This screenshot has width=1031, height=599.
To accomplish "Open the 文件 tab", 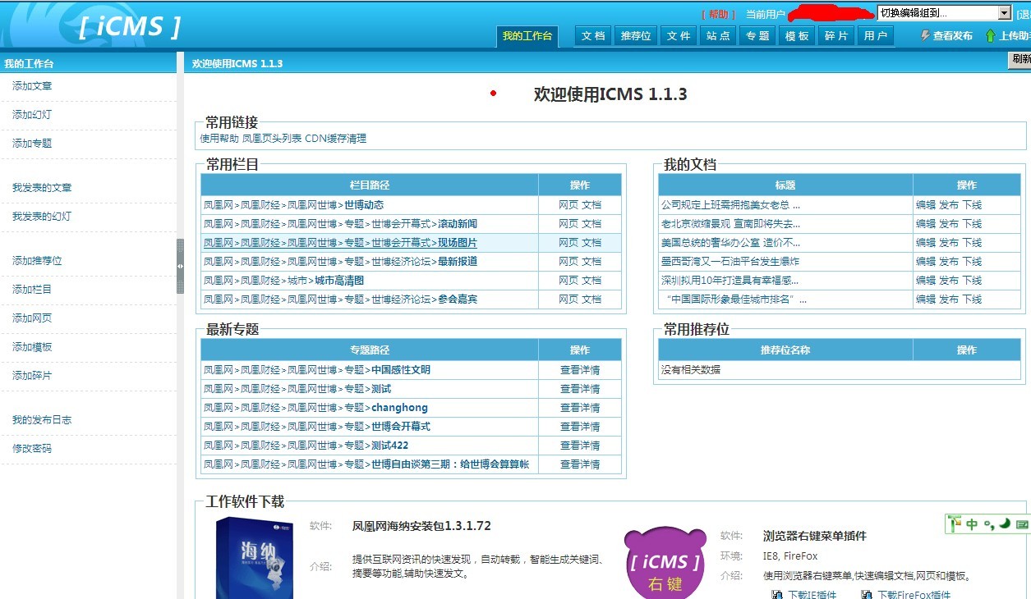I will click(x=679, y=36).
